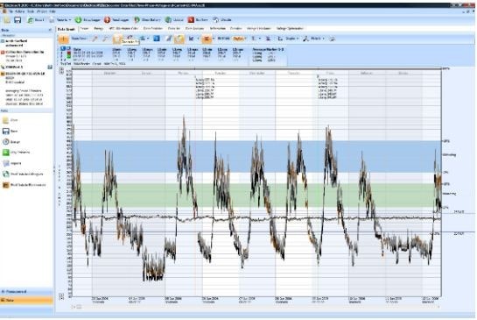Open the Graphs dropdown in graph toolbar

240,39
